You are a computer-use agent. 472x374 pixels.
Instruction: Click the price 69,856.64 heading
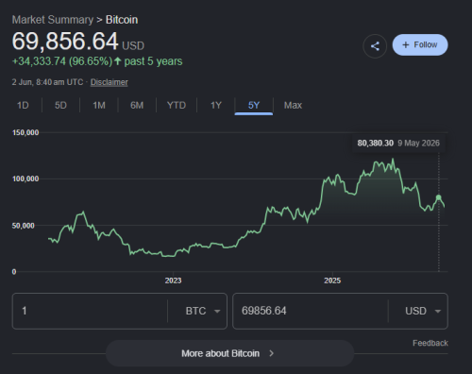point(65,42)
